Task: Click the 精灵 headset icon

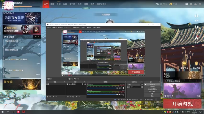Action: pyautogui.click(x=196, y=16)
